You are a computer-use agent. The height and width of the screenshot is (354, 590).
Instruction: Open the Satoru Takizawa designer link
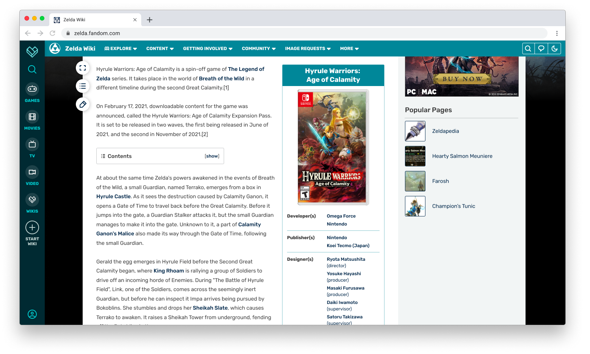click(x=345, y=317)
